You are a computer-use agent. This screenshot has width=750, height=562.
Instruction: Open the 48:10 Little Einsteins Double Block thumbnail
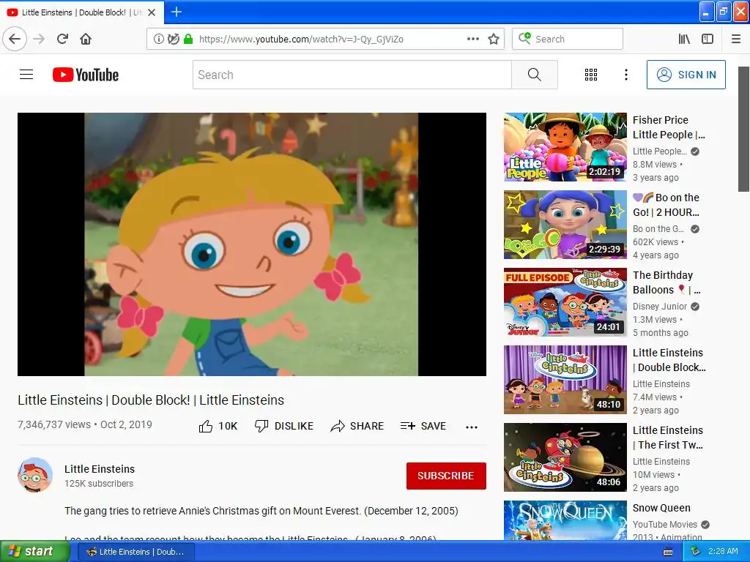(x=565, y=380)
